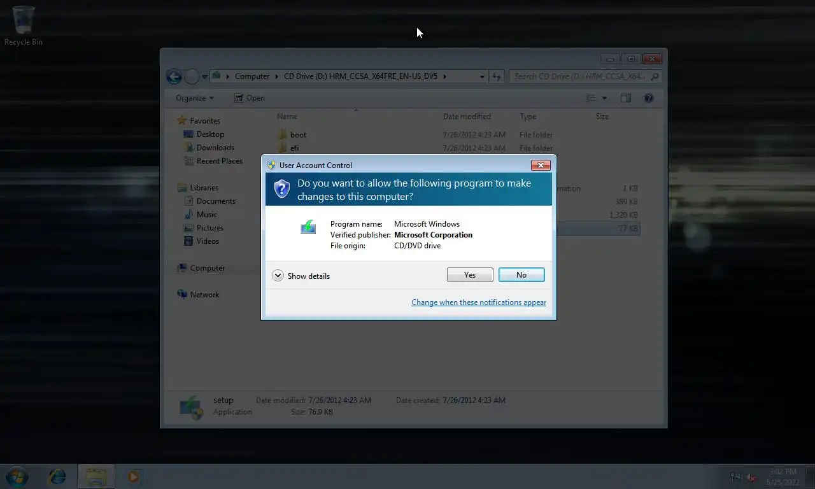Click the 'Microsoft Windows' program name value
Screen dimensions: 815x489
pyautogui.click(x=427, y=223)
